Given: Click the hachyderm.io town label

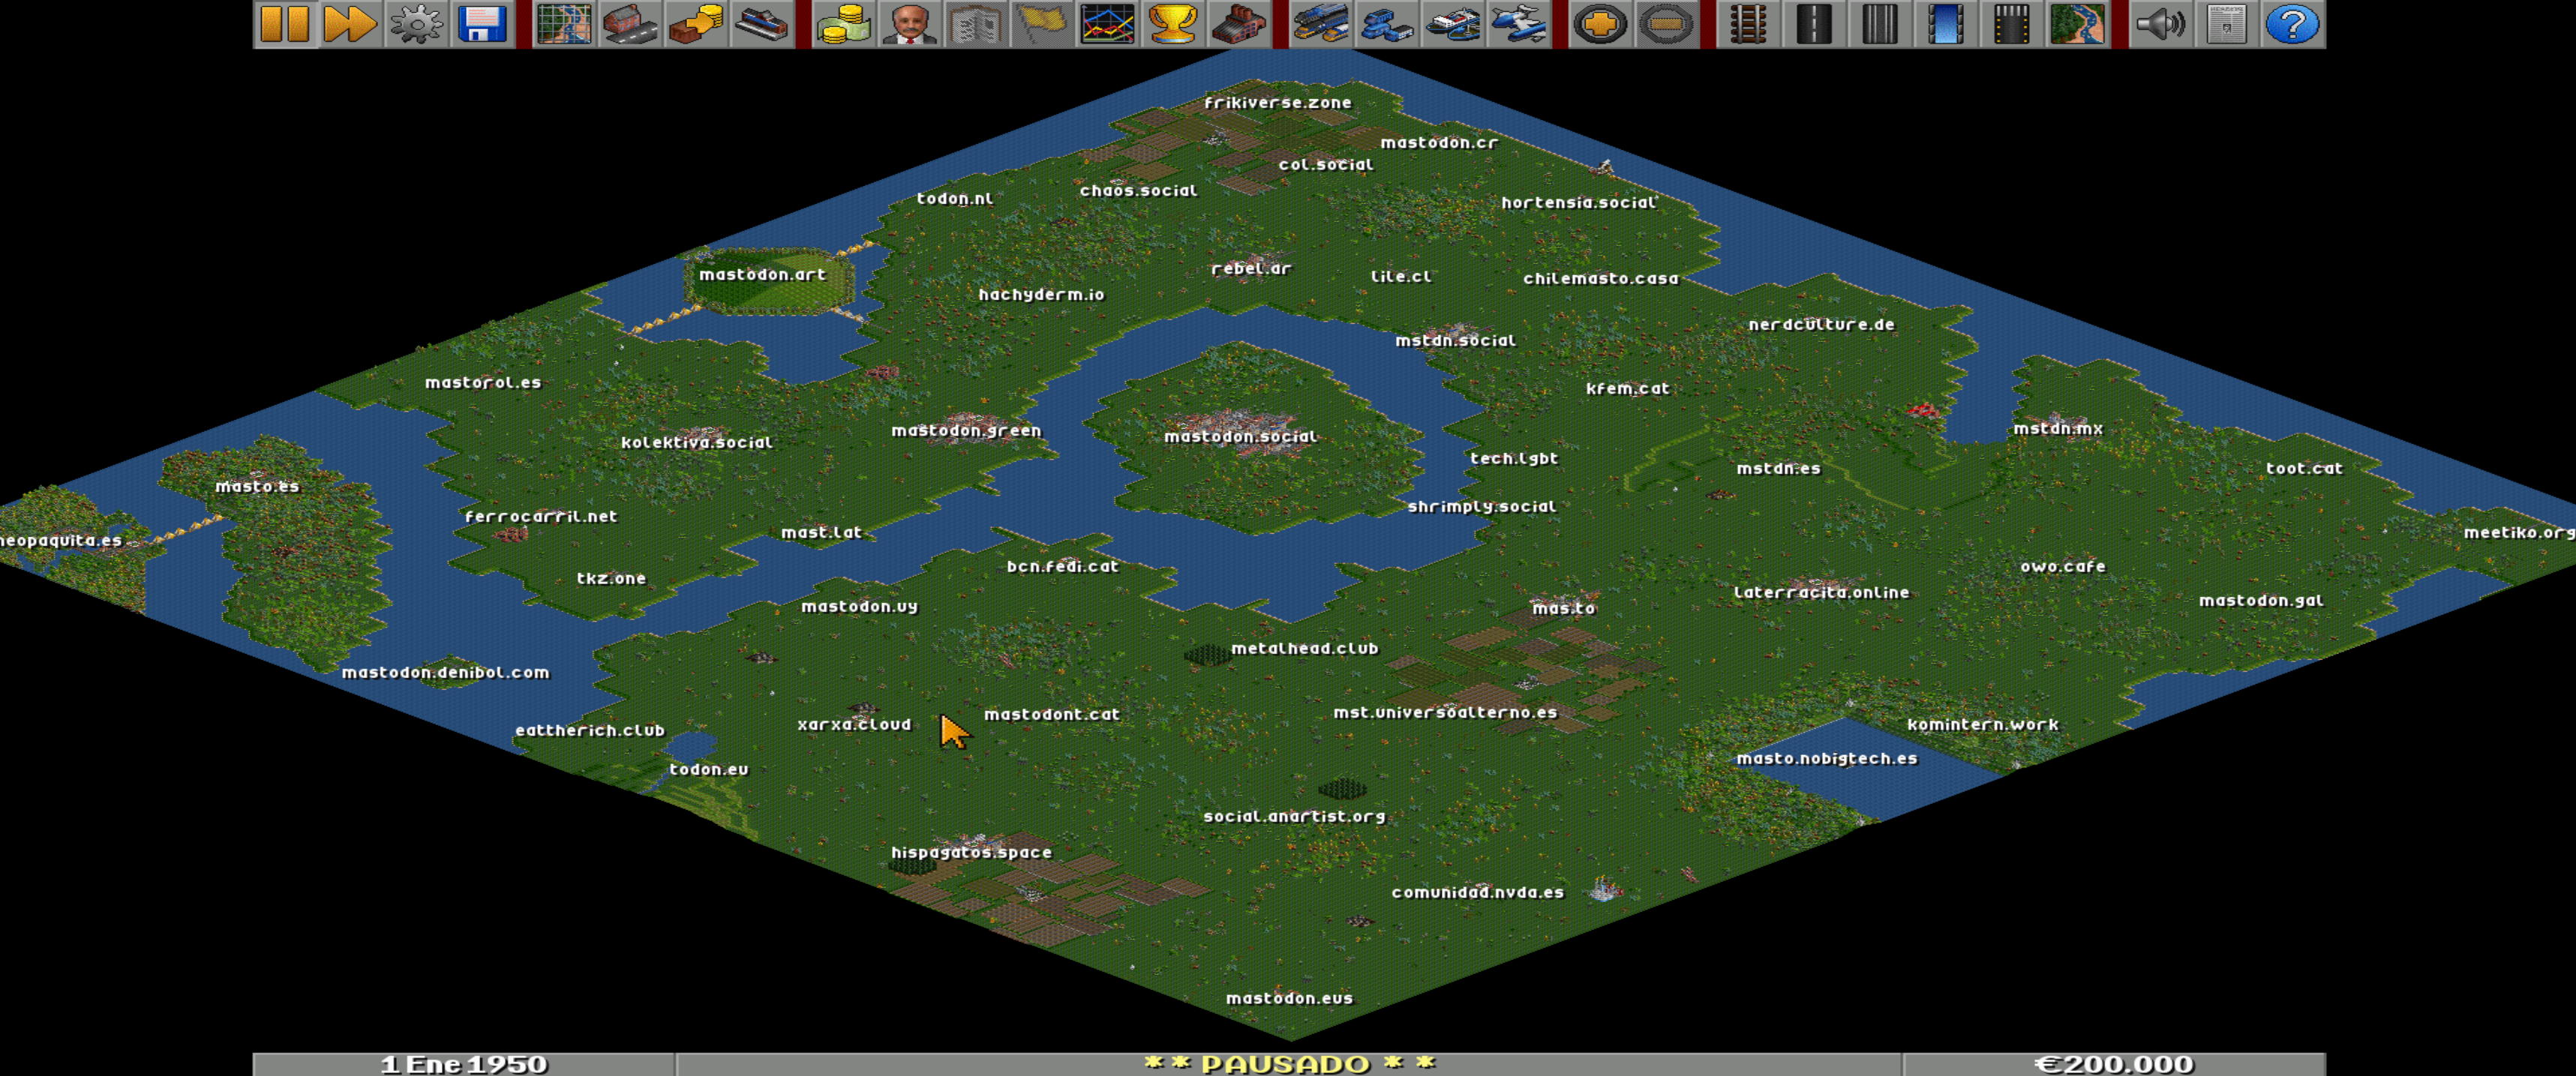Looking at the screenshot, I should click(1041, 294).
